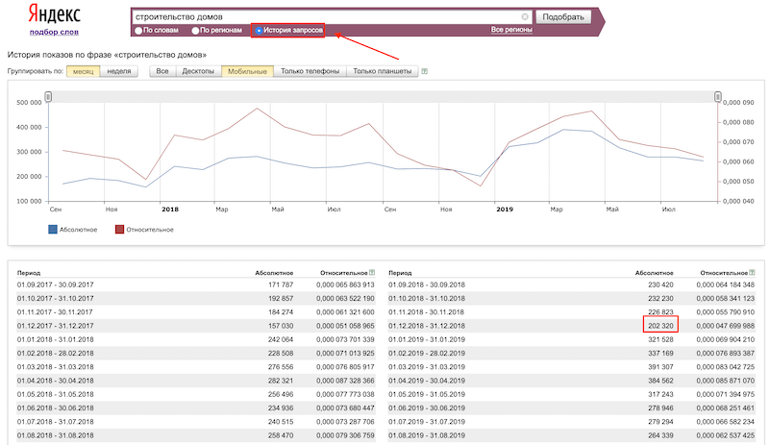769x445 pixels.
Task: Group the data by неделя
Action: (x=119, y=71)
